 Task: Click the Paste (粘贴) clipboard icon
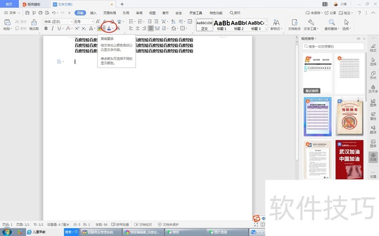pos(7,24)
